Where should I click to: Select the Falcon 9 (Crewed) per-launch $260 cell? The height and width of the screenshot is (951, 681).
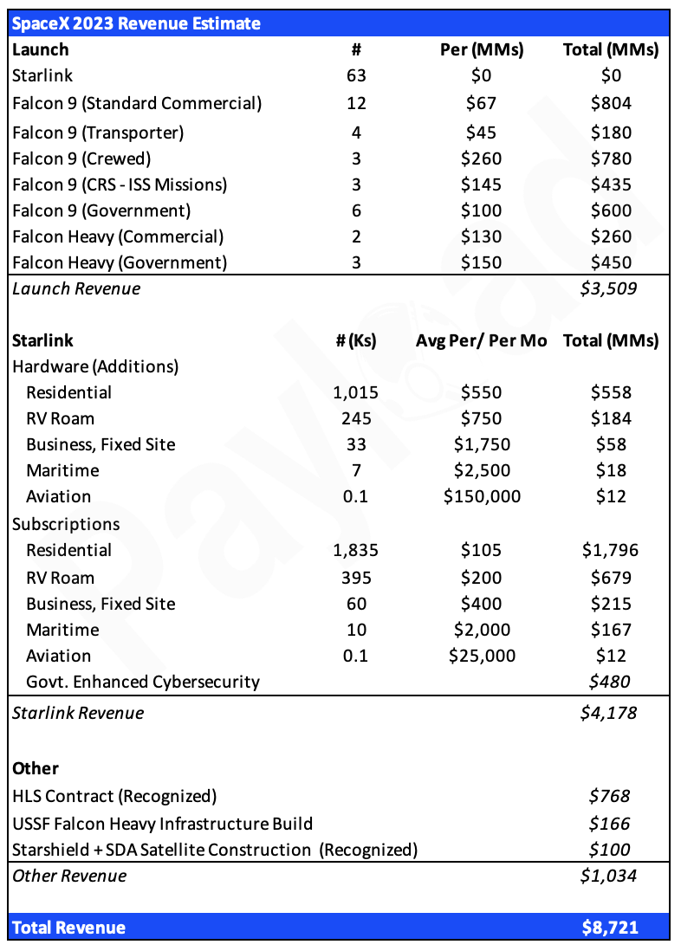482,158
